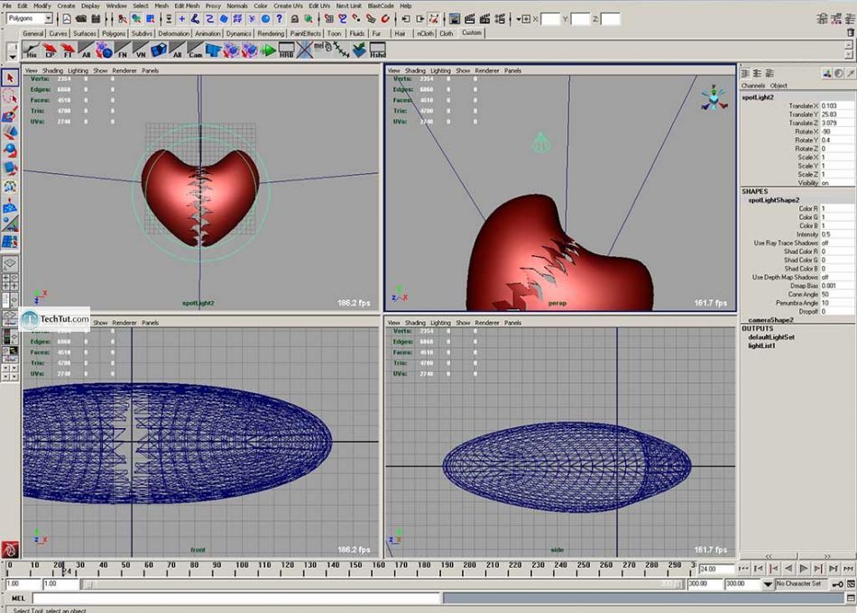Switch to the Deformation shelf tab

click(173, 33)
